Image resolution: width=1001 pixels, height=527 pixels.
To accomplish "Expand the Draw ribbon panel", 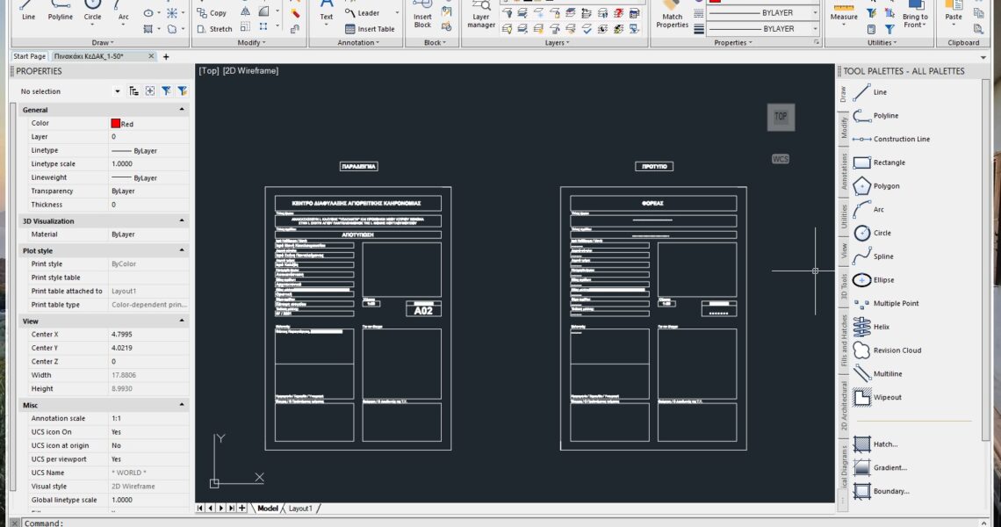I will click(x=101, y=42).
